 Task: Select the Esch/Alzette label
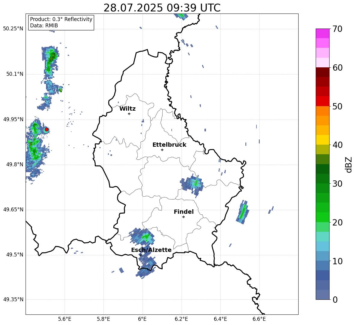point(151,250)
